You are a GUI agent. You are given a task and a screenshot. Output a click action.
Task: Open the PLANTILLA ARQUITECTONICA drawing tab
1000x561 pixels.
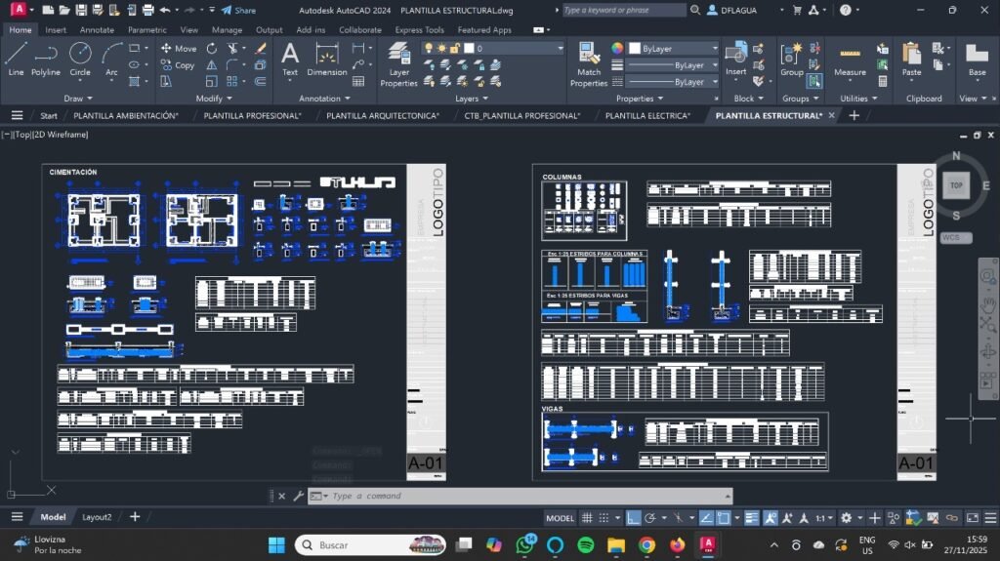[382, 115]
